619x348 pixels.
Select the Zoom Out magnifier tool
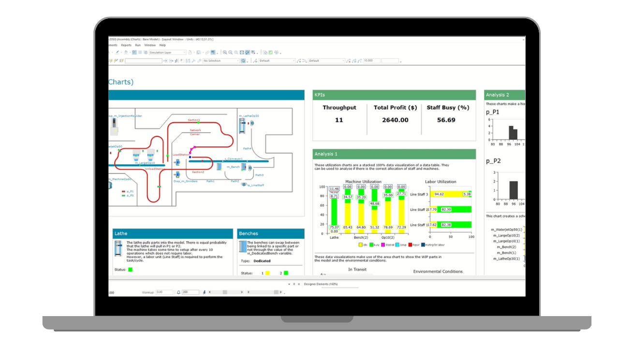[230, 52]
